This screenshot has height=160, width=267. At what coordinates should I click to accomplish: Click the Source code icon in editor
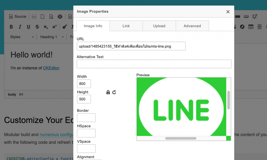pyautogui.click(x=18, y=16)
